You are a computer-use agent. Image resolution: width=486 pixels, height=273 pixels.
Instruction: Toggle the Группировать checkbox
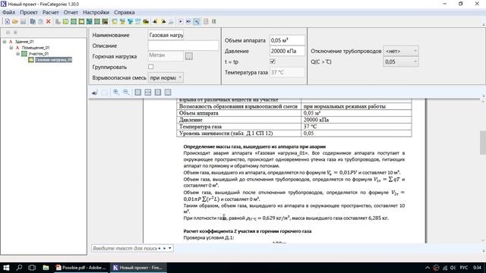pos(150,67)
